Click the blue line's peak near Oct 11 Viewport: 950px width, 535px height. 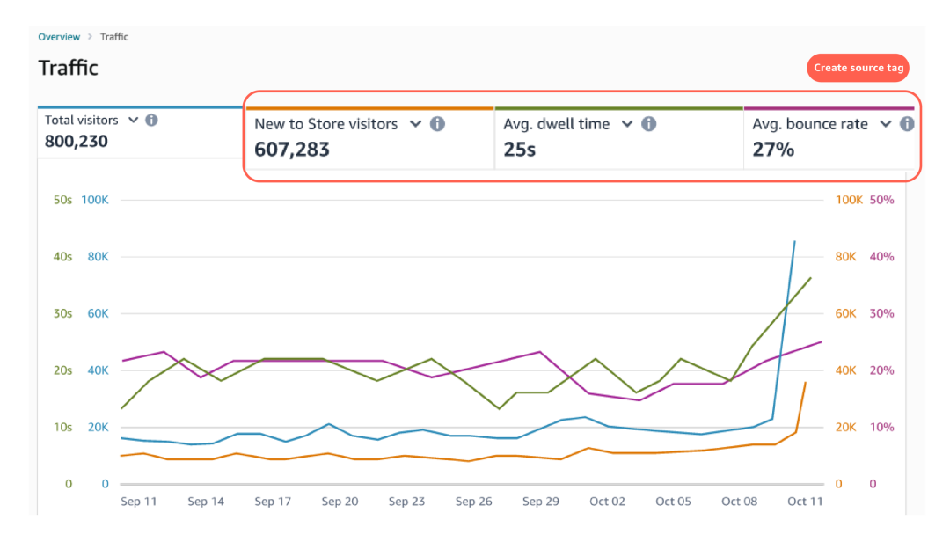(795, 241)
